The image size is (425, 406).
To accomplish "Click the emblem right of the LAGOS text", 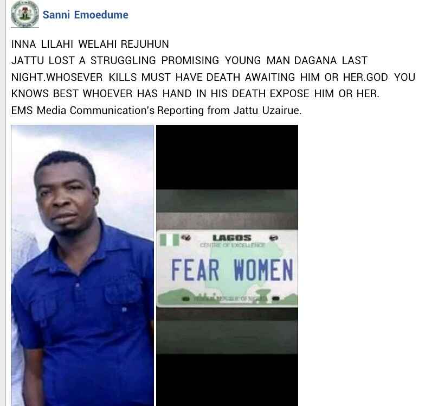I will coord(273,238).
